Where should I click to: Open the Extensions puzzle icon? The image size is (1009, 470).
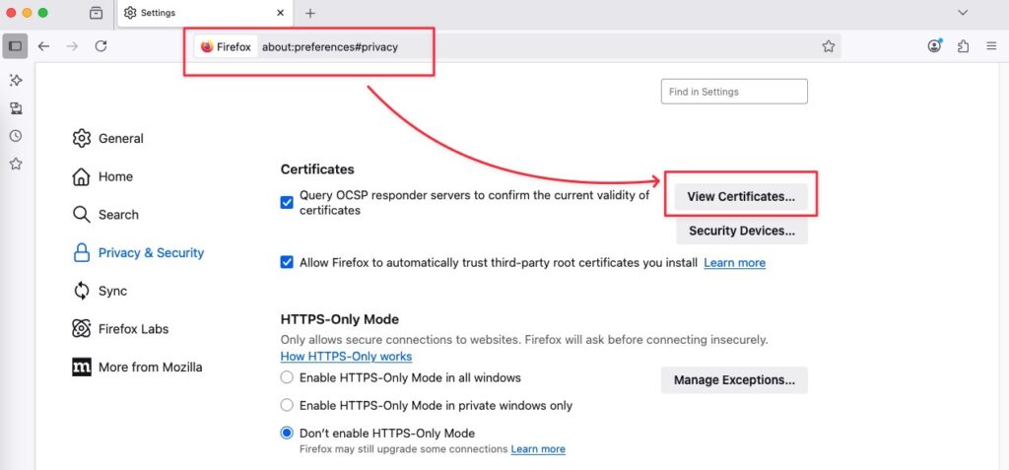(964, 46)
